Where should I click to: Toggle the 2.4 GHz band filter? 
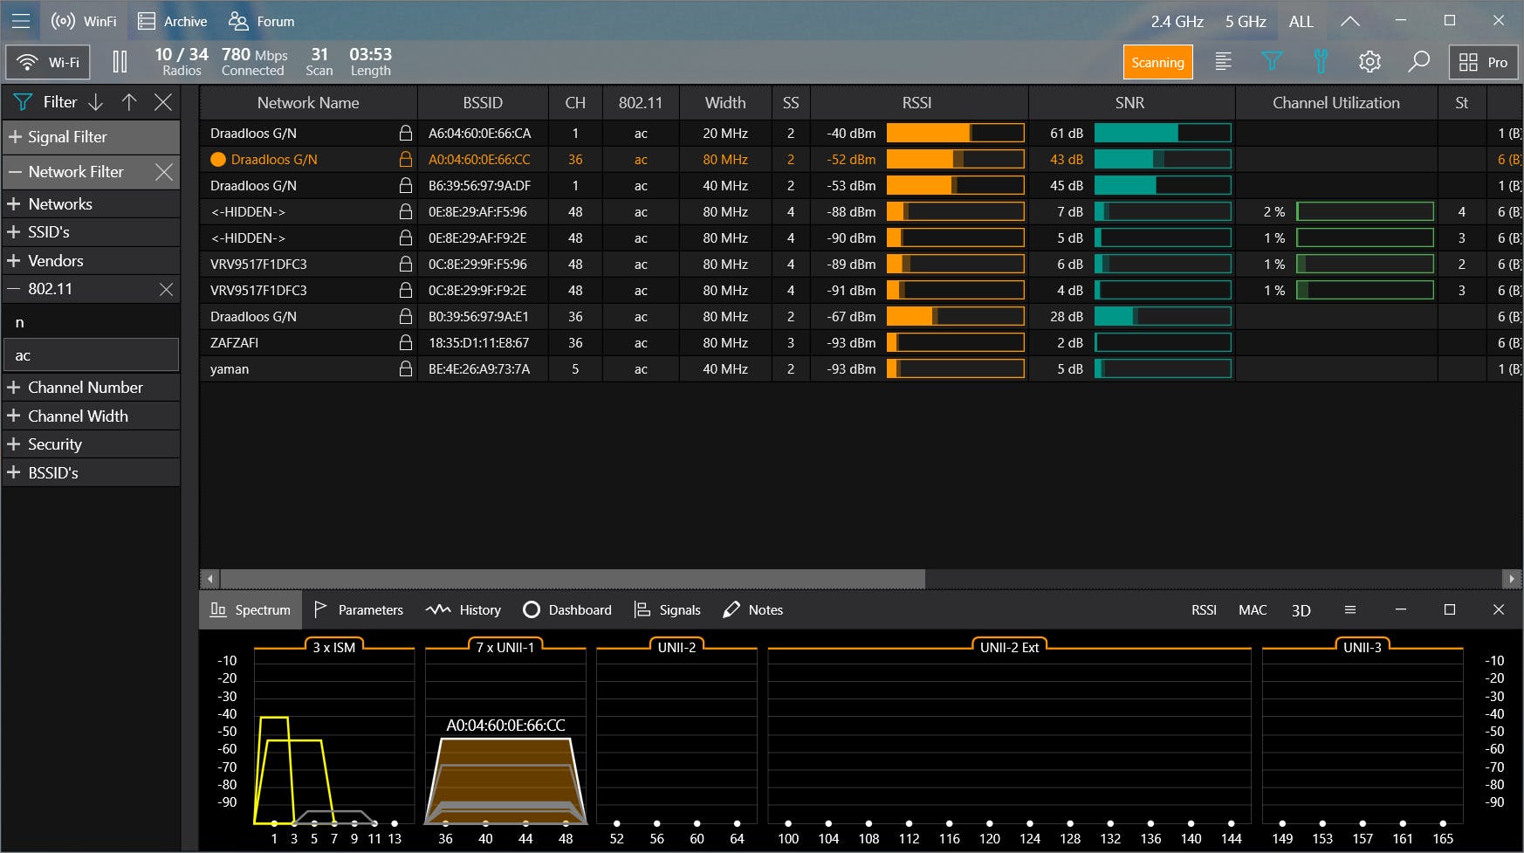pos(1176,21)
